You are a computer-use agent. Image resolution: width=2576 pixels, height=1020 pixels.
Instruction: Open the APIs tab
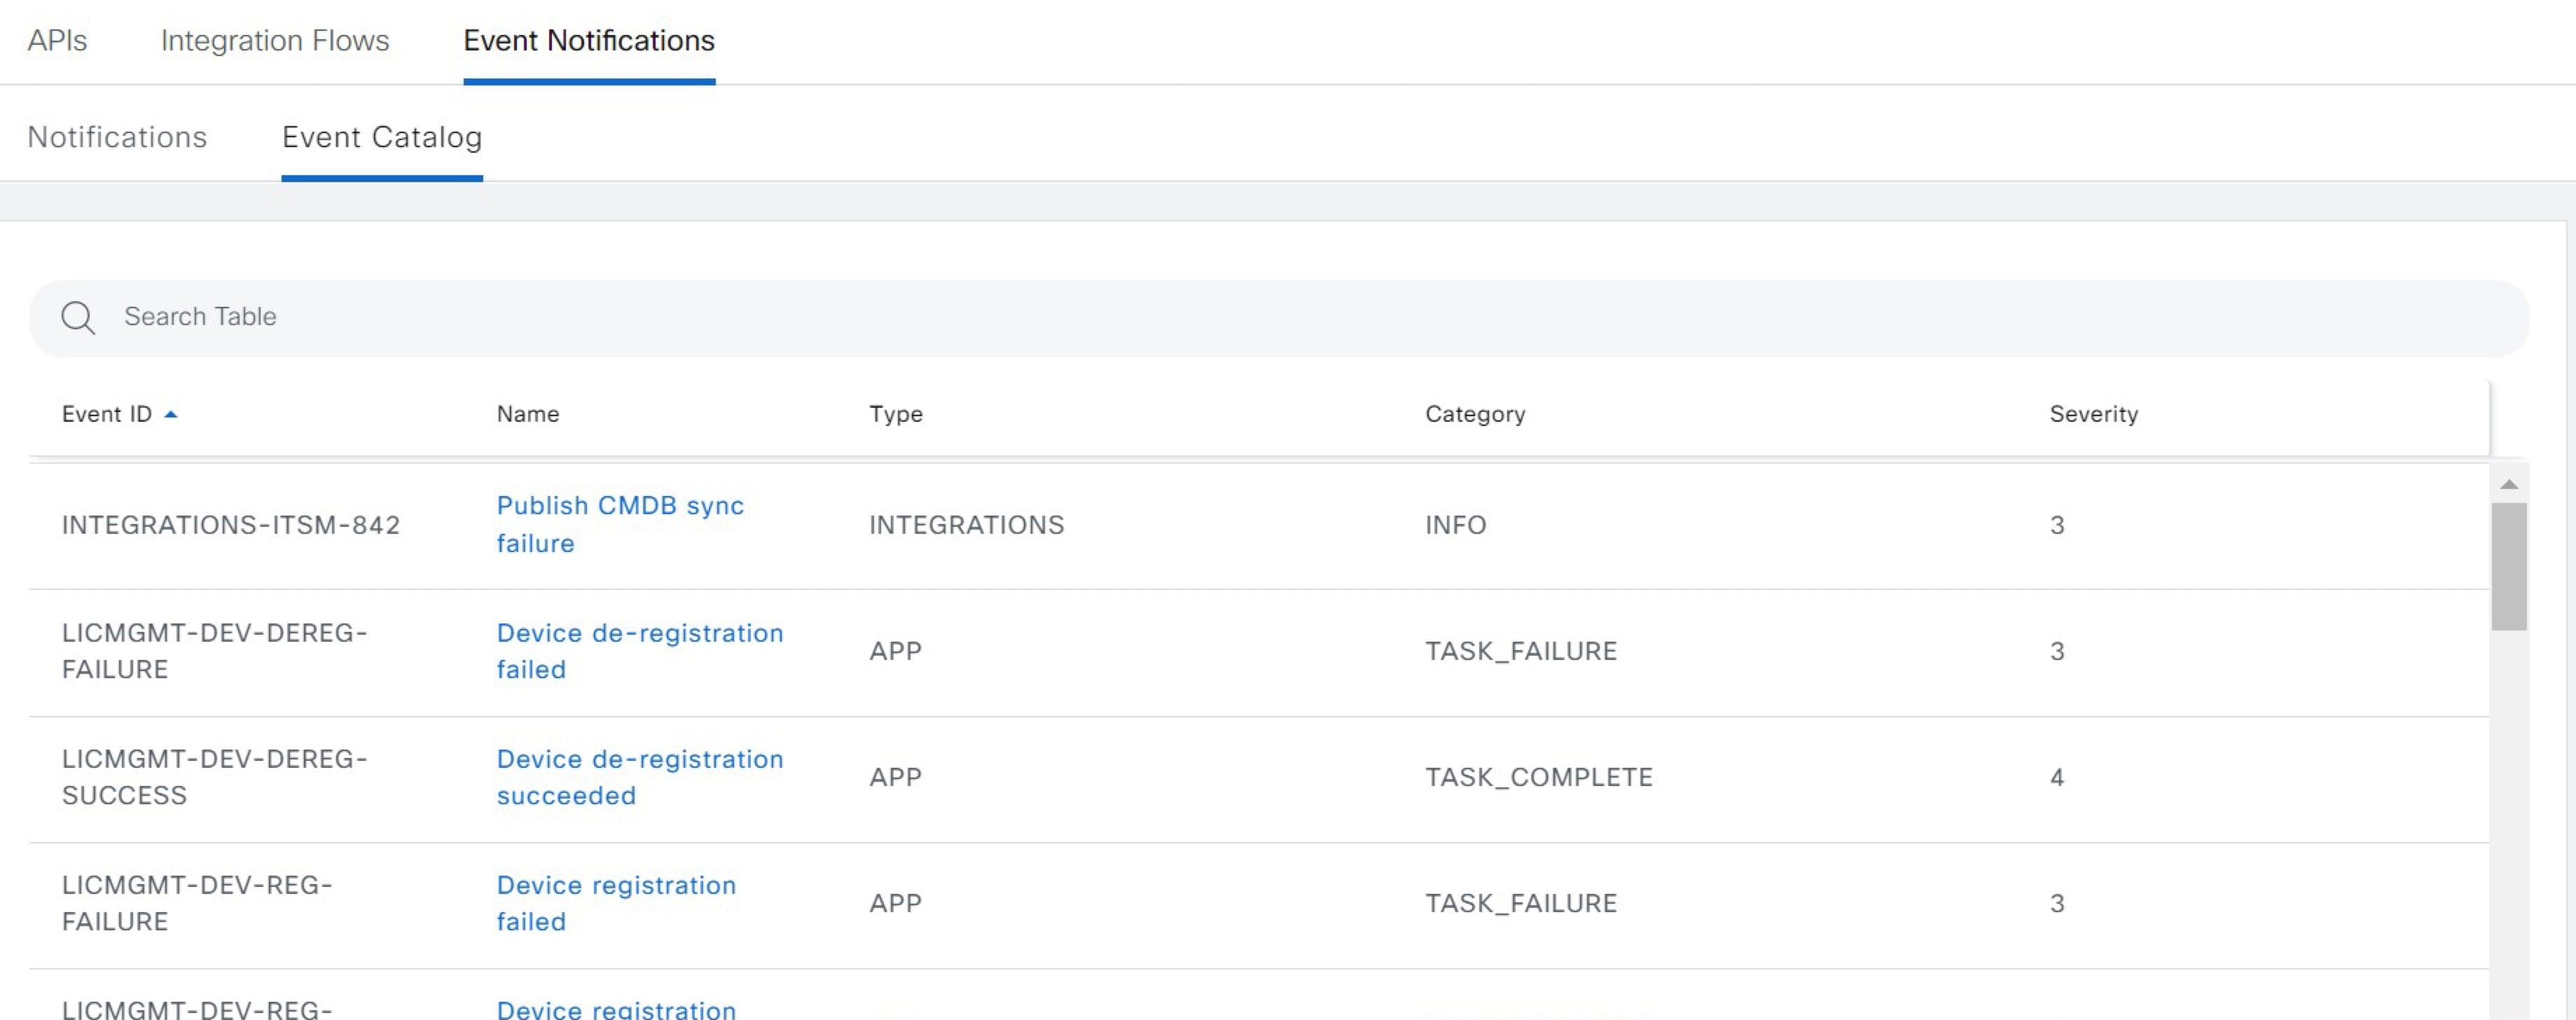point(57,41)
